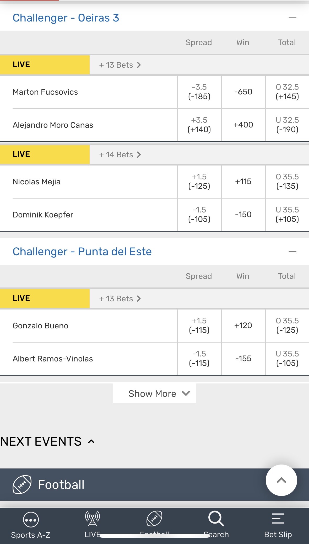The width and height of the screenshot is (309, 544).
Task: Tap the Football icon in bottom navigation
Action: [154, 519]
